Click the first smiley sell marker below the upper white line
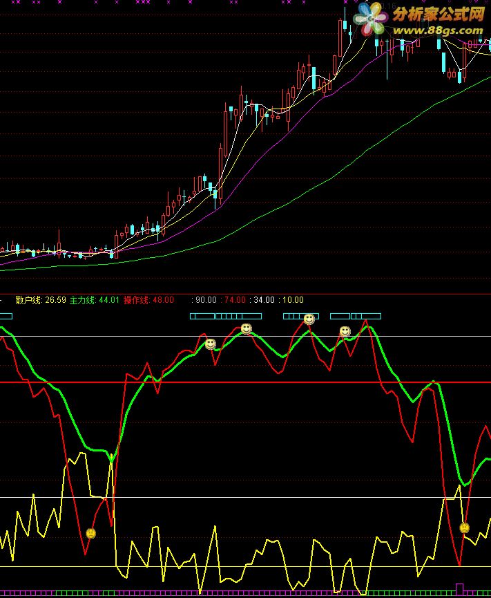Viewport: 491px width, 598px height. [x=210, y=344]
